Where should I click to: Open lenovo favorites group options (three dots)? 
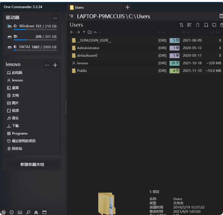(x=47, y=65)
